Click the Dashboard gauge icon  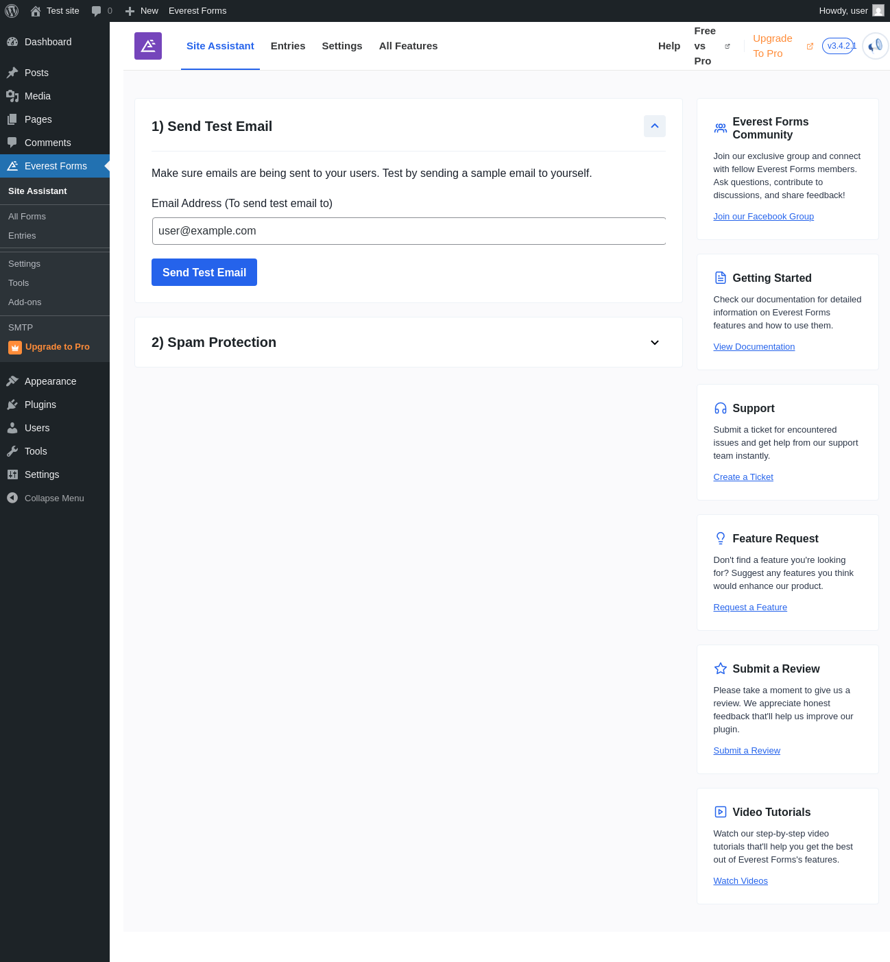coord(12,42)
